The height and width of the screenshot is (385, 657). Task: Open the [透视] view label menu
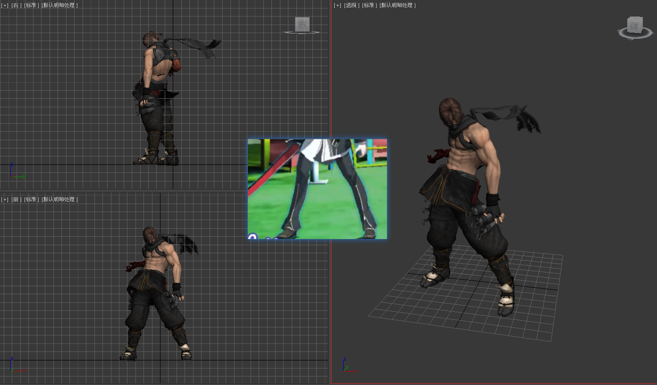tap(352, 5)
